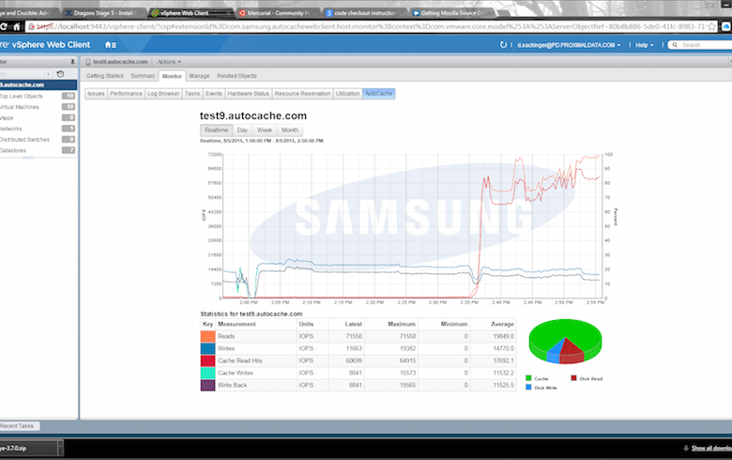This screenshot has width=732, height=460.
Task: Click the host icon beside test9.autocache.com
Action: (88, 62)
